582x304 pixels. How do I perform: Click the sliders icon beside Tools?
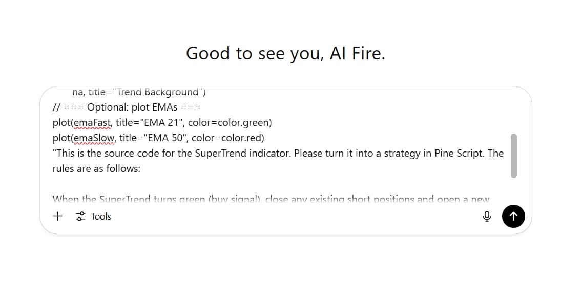click(80, 216)
